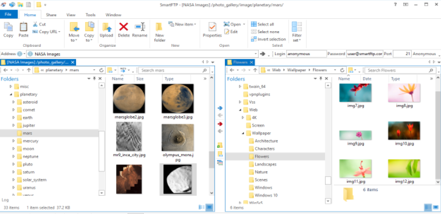Close the Folders panel in left pane

pyautogui.click(x=100, y=79)
